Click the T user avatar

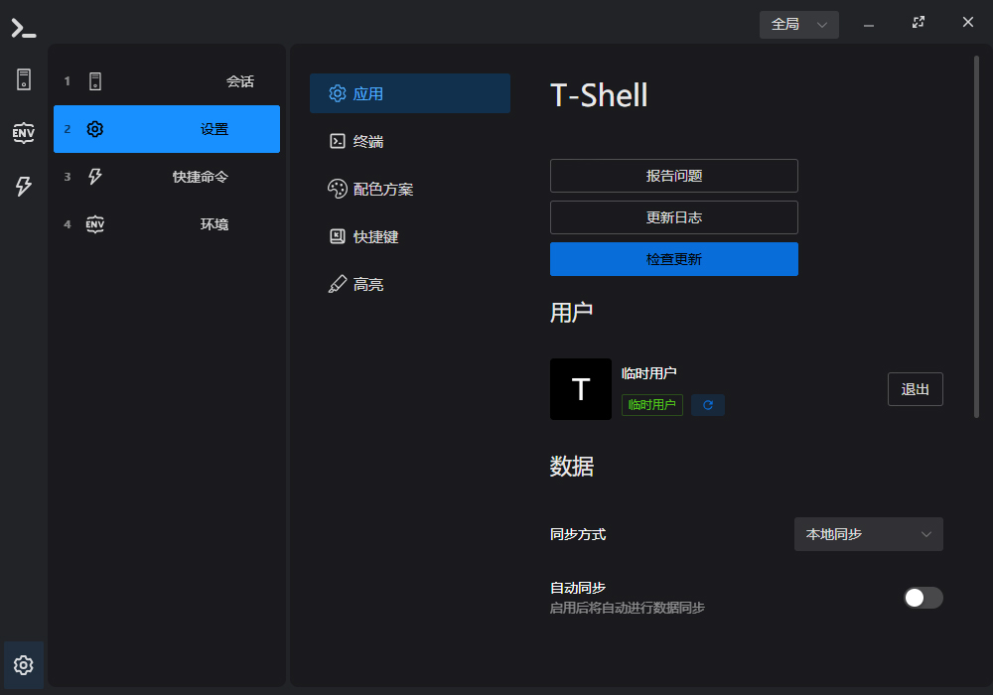coord(581,389)
